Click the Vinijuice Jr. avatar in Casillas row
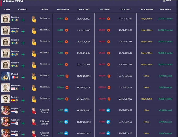This screenshot has width=178, height=137. 34,99
